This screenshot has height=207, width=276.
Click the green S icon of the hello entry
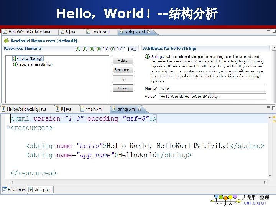coord(15,58)
